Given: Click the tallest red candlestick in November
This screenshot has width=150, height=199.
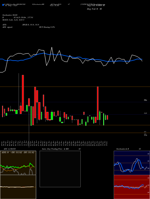Looking at the screenshot, I should coord(23,93).
